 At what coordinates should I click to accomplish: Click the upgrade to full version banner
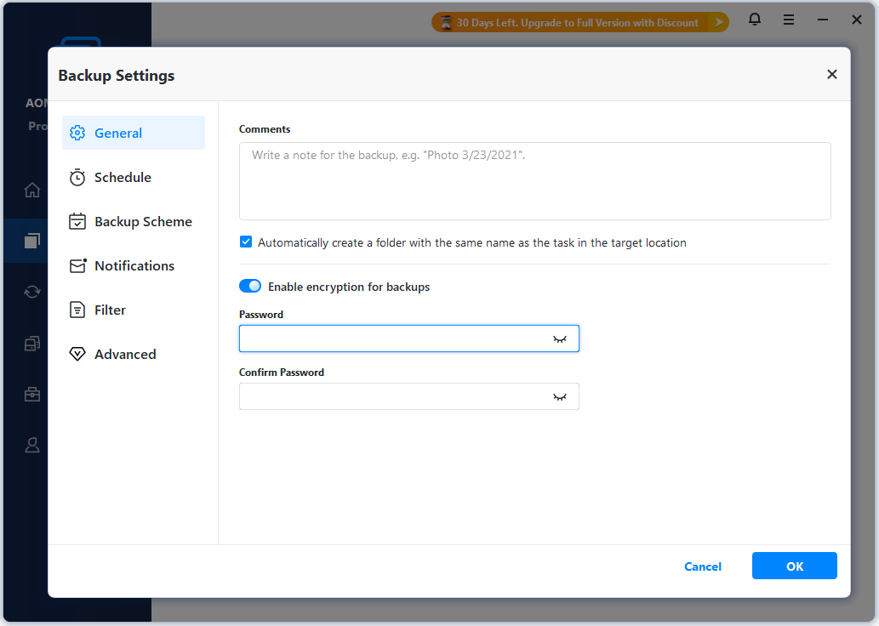click(579, 22)
